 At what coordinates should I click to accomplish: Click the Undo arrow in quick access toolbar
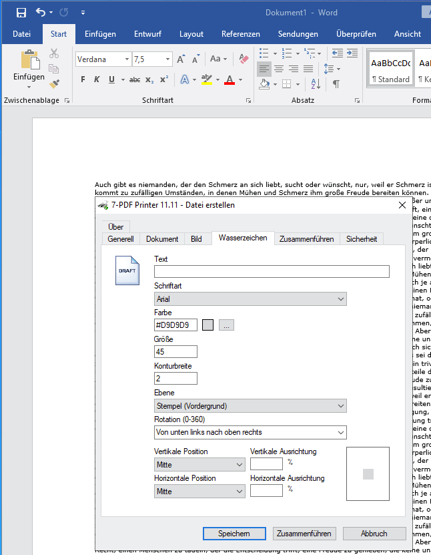(x=41, y=13)
